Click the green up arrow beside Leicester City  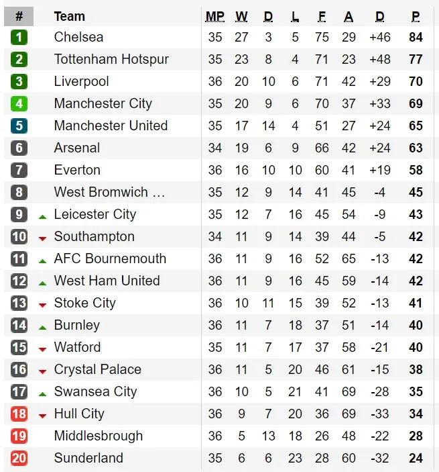tap(43, 217)
